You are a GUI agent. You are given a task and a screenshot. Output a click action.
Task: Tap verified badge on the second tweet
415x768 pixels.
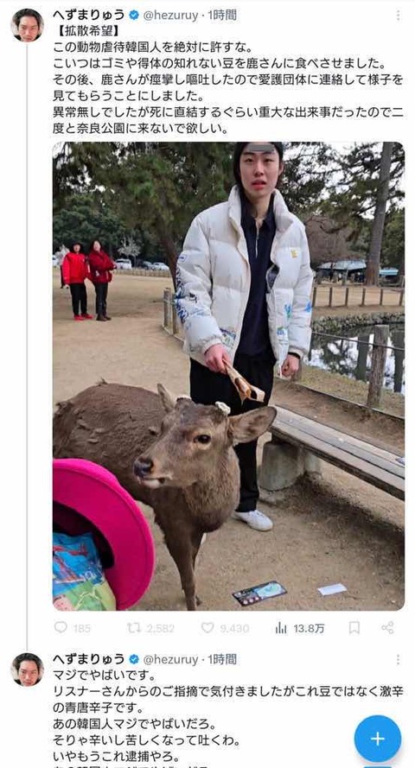[134, 659]
